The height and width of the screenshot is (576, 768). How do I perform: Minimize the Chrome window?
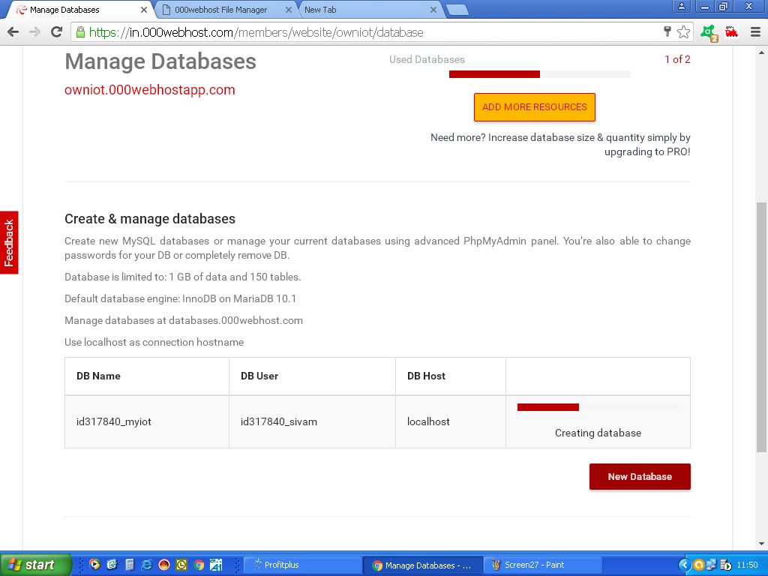(705, 6)
